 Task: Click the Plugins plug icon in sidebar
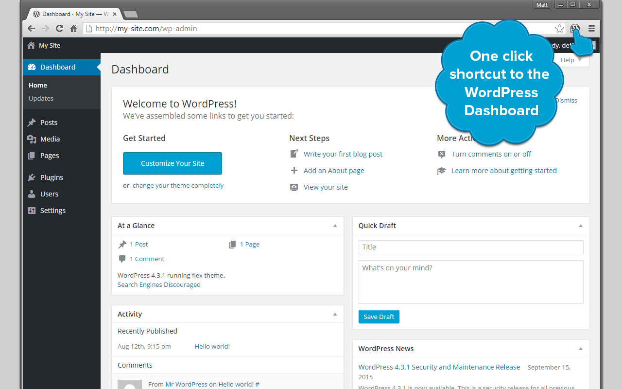(x=32, y=177)
